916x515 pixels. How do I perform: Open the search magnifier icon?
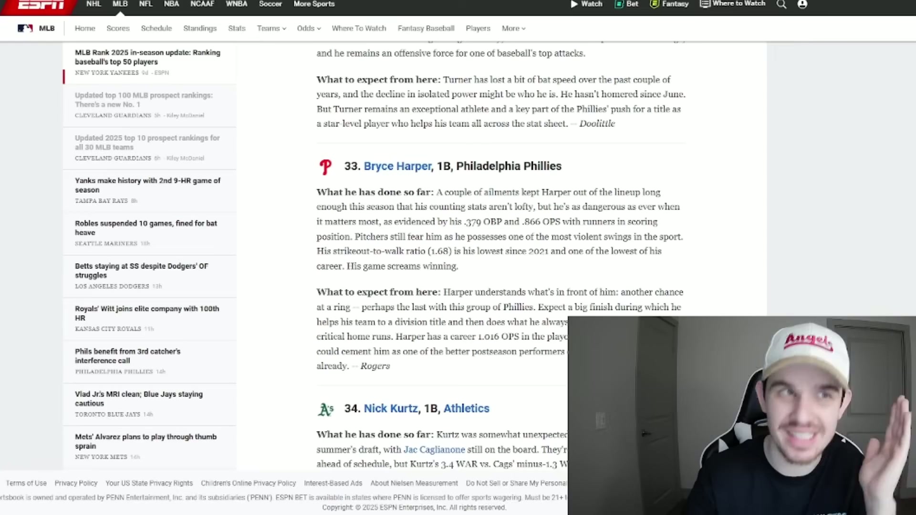781,4
